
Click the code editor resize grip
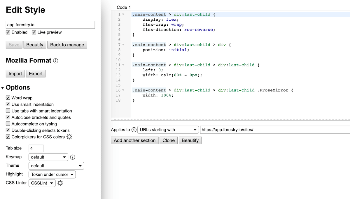pos(230,119)
